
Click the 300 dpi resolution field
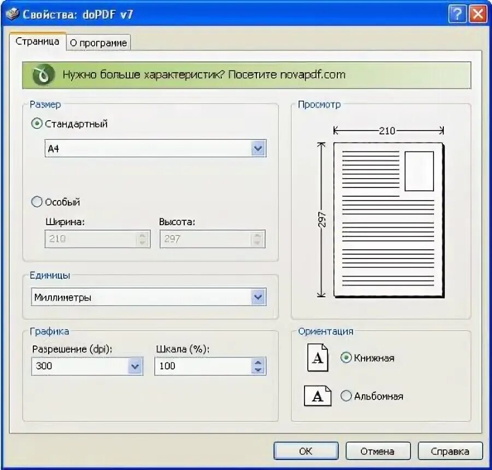(x=87, y=366)
